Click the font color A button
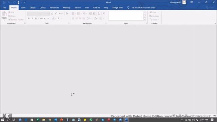This screenshot has height=122, width=217. click(59, 18)
